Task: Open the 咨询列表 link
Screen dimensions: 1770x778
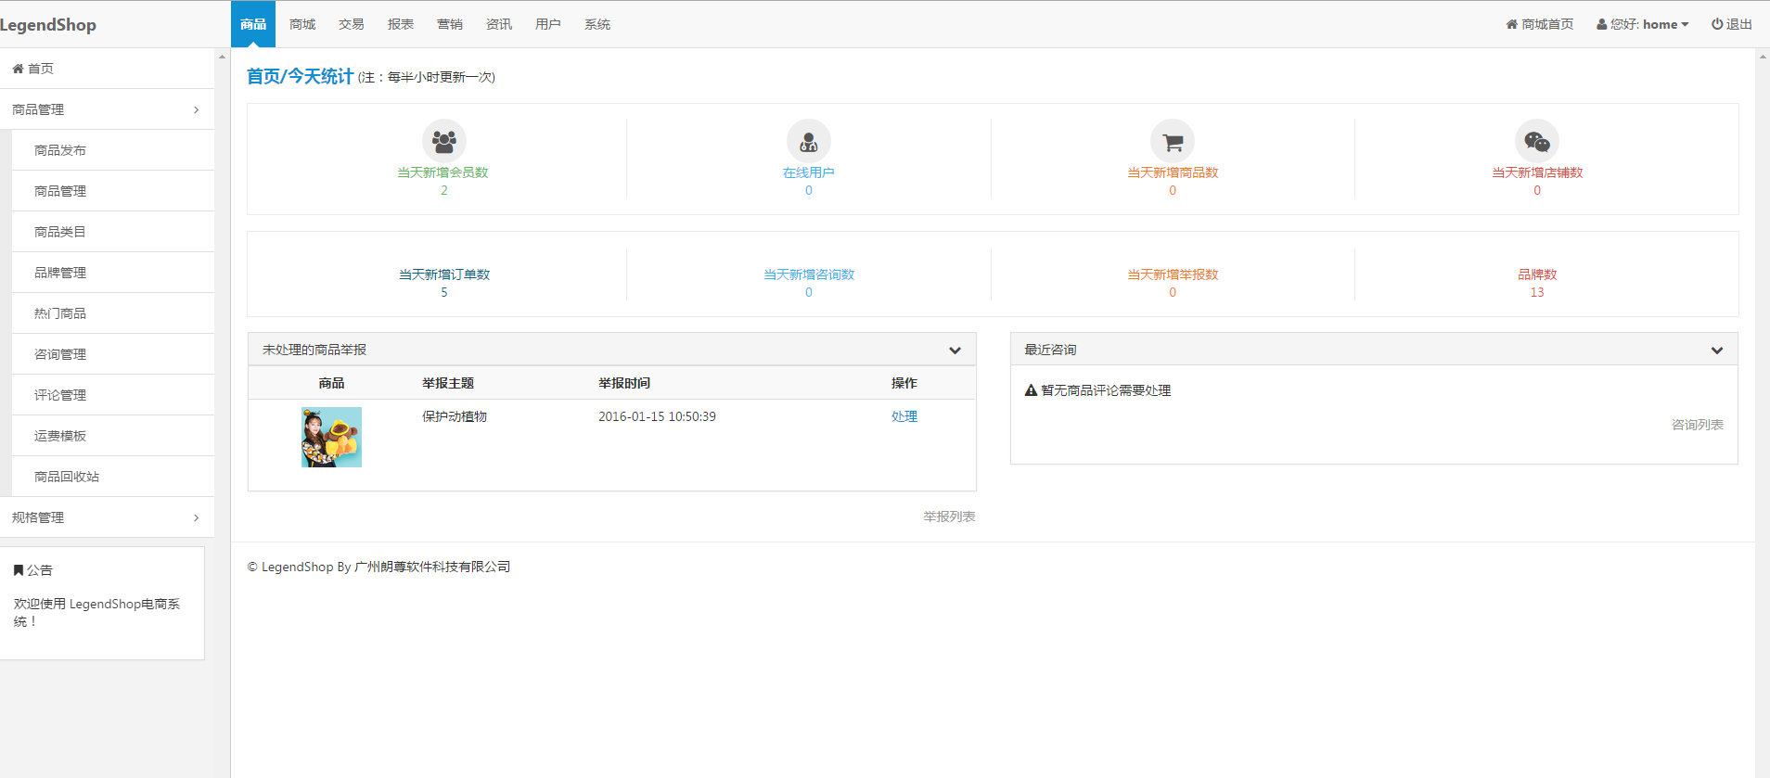Action: pos(1698,425)
